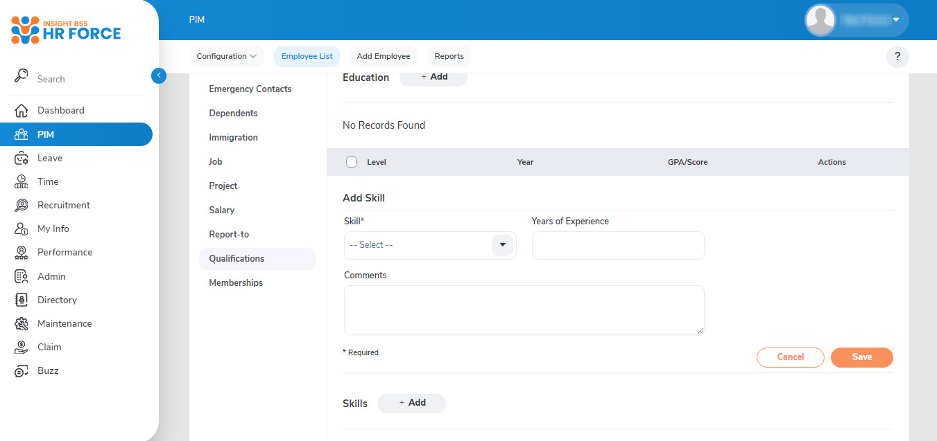Click the Year column header
This screenshot has width=937, height=441.
click(x=525, y=162)
